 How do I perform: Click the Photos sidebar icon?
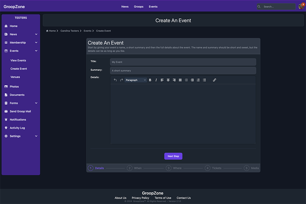[x=6, y=86]
